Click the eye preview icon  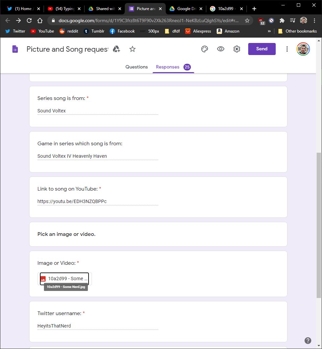point(221,49)
